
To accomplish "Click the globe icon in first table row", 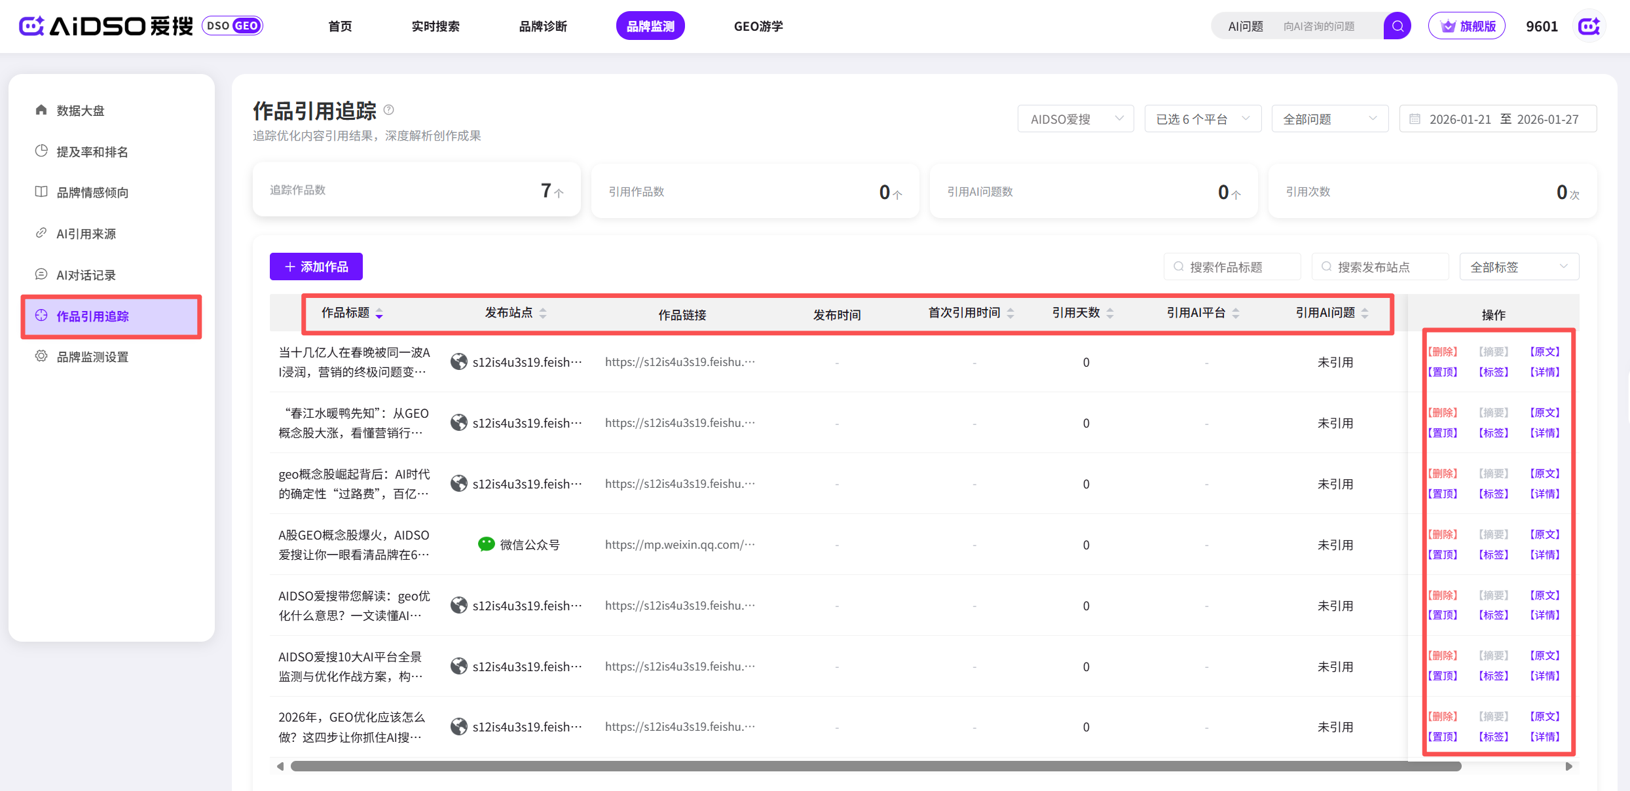I will [x=459, y=362].
